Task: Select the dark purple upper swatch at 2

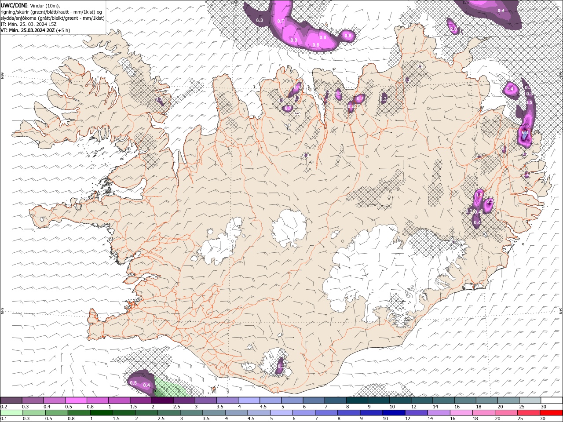Action: (x=162, y=400)
